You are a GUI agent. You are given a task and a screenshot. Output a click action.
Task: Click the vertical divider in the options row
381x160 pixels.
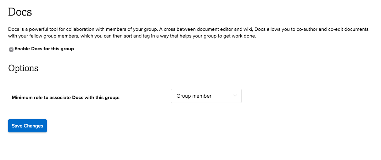(x=160, y=98)
